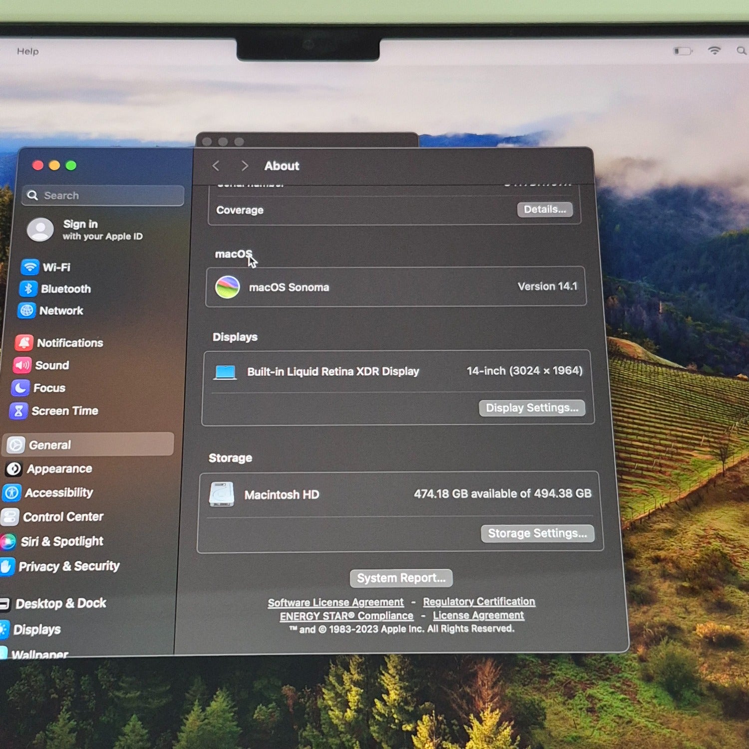Go back with the left chevron
The height and width of the screenshot is (749, 749).
(216, 166)
